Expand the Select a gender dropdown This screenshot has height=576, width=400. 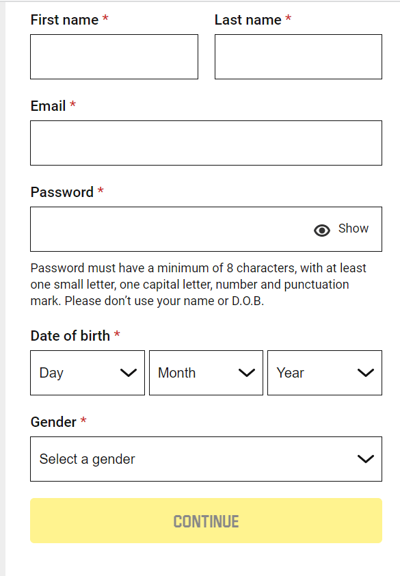pyautogui.click(x=206, y=459)
